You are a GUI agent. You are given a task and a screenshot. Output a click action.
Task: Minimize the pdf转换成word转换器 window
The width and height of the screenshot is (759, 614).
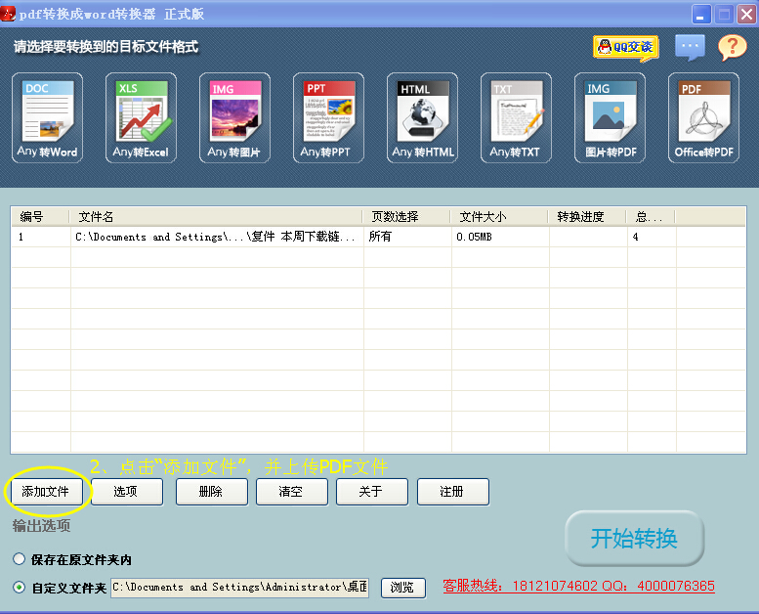coord(701,14)
